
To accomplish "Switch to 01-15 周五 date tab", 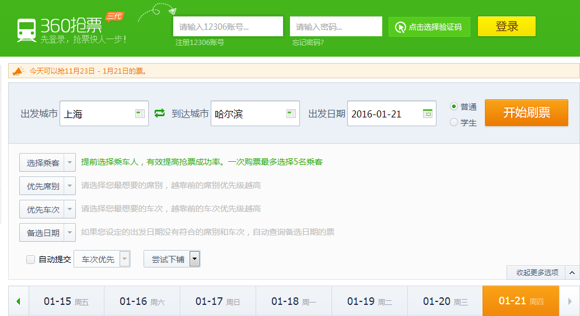I will coord(67,301).
